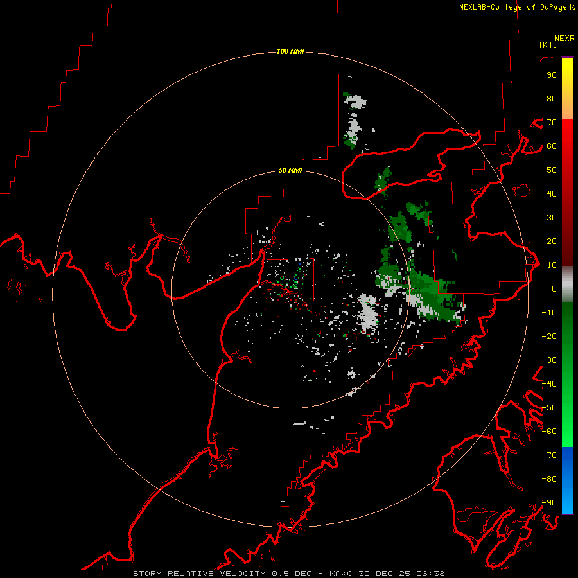Screen dimensions: 578x578
Task: Click the Storm Relative Velocity caption text
Action: click(288, 574)
